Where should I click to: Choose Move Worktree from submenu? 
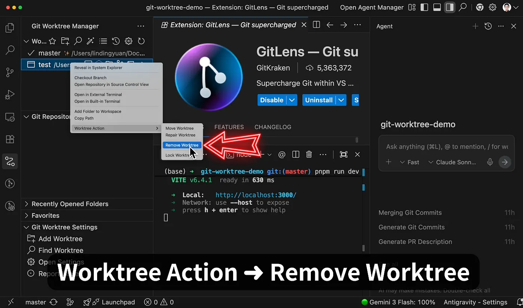tap(180, 128)
